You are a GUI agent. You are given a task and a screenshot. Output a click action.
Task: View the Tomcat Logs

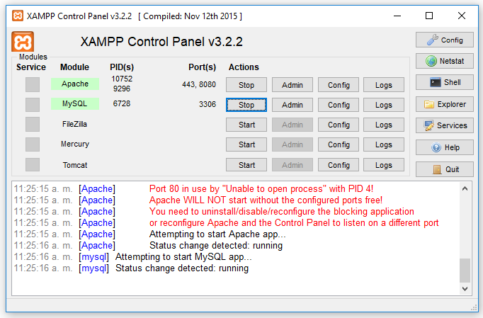(384, 165)
